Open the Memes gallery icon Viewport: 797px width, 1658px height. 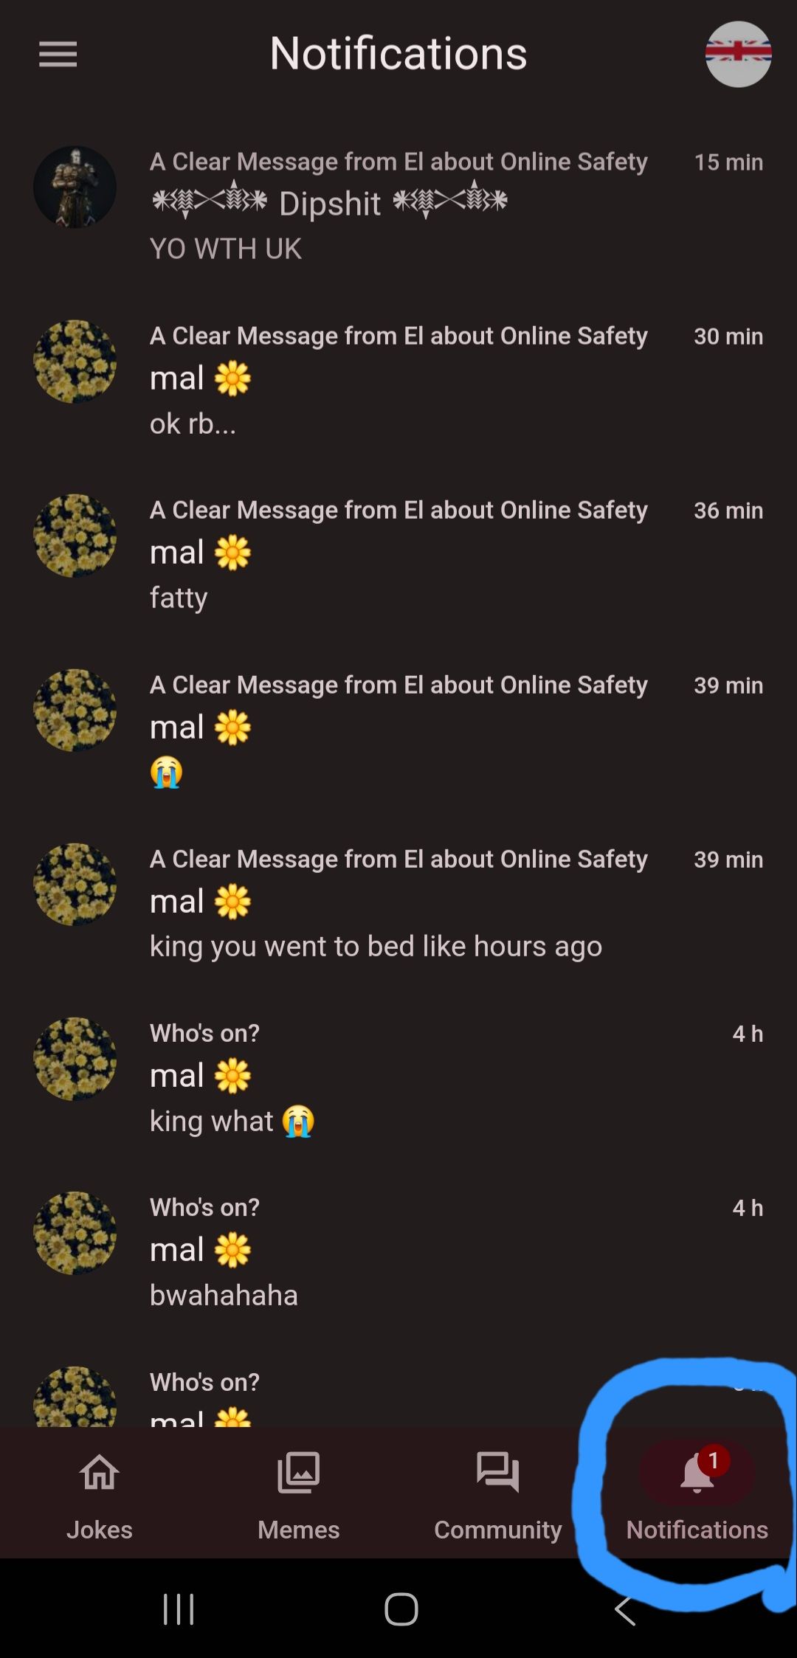[x=298, y=1473]
